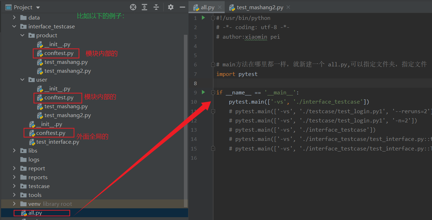Click the Expand All icon in Project toolbar

[x=145, y=7]
